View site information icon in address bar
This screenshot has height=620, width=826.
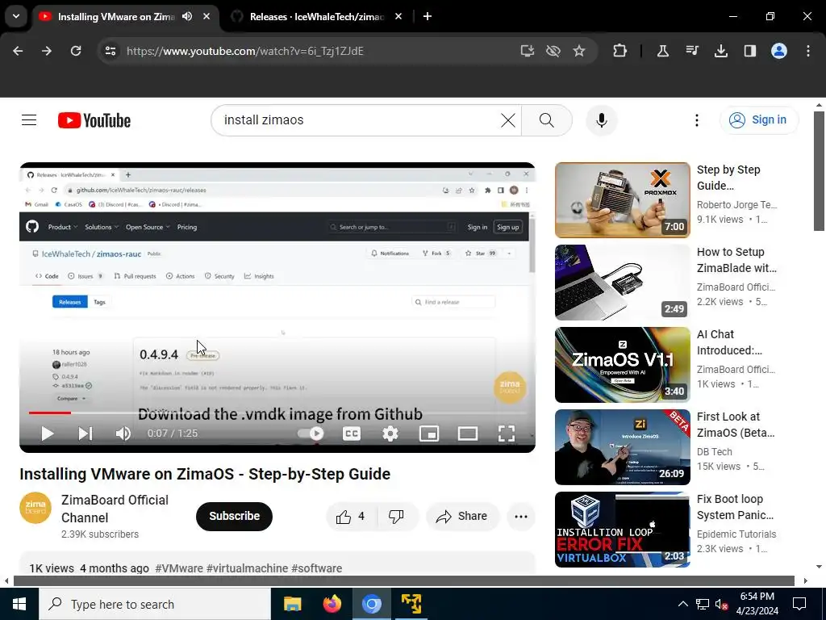(111, 51)
